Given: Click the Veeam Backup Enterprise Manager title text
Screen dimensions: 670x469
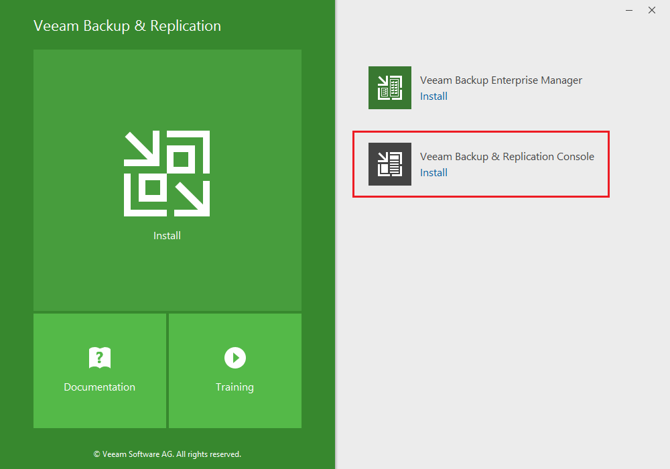Looking at the screenshot, I should (x=500, y=80).
